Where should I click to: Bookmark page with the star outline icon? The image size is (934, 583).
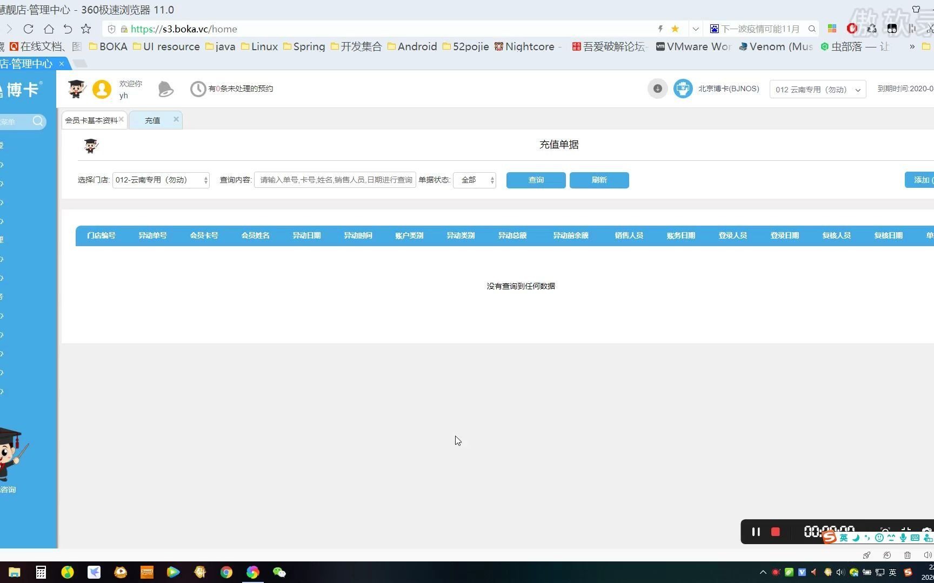(86, 29)
